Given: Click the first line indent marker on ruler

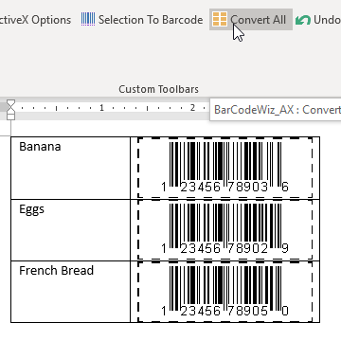Looking at the screenshot, I should point(10,103).
